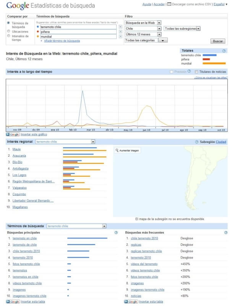Image resolution: width=232 pixels, height=307 pixels.
Task: Remove the 'piñera' search term
Action: point(120,32)
